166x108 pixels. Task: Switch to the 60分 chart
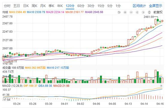point(81,6)
